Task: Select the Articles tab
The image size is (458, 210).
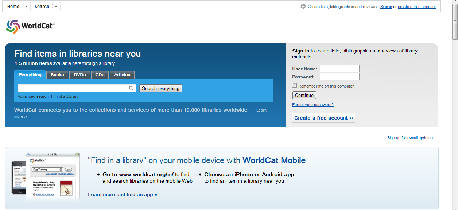Action: pos(122,75)
